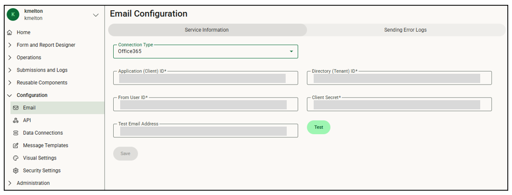Viewport: 512px width, 195px height.
Task: Click the Home icon in sidebar
Action: point(10,32)
